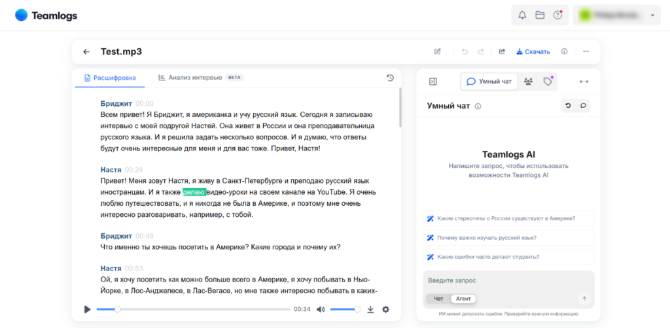Focus the Введите запрос input field
This screenshot has width=670, height=328.
coord(508,281)
